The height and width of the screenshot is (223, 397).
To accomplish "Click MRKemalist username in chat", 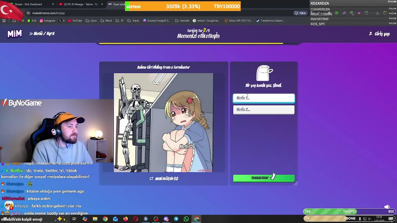I will tap(13, 199).
